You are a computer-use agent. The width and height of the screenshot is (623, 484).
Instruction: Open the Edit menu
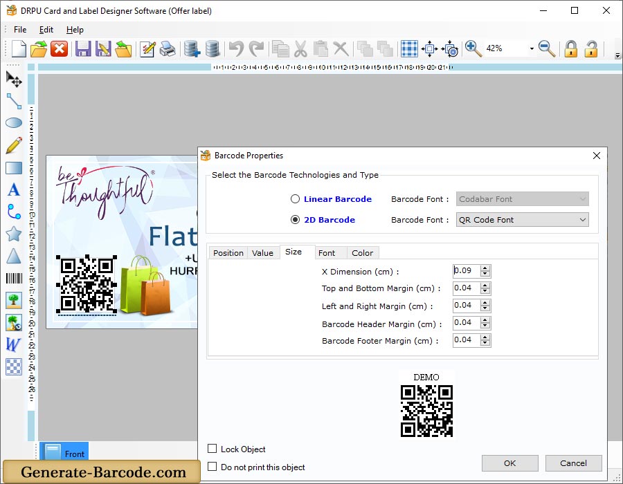coord(46,30)
